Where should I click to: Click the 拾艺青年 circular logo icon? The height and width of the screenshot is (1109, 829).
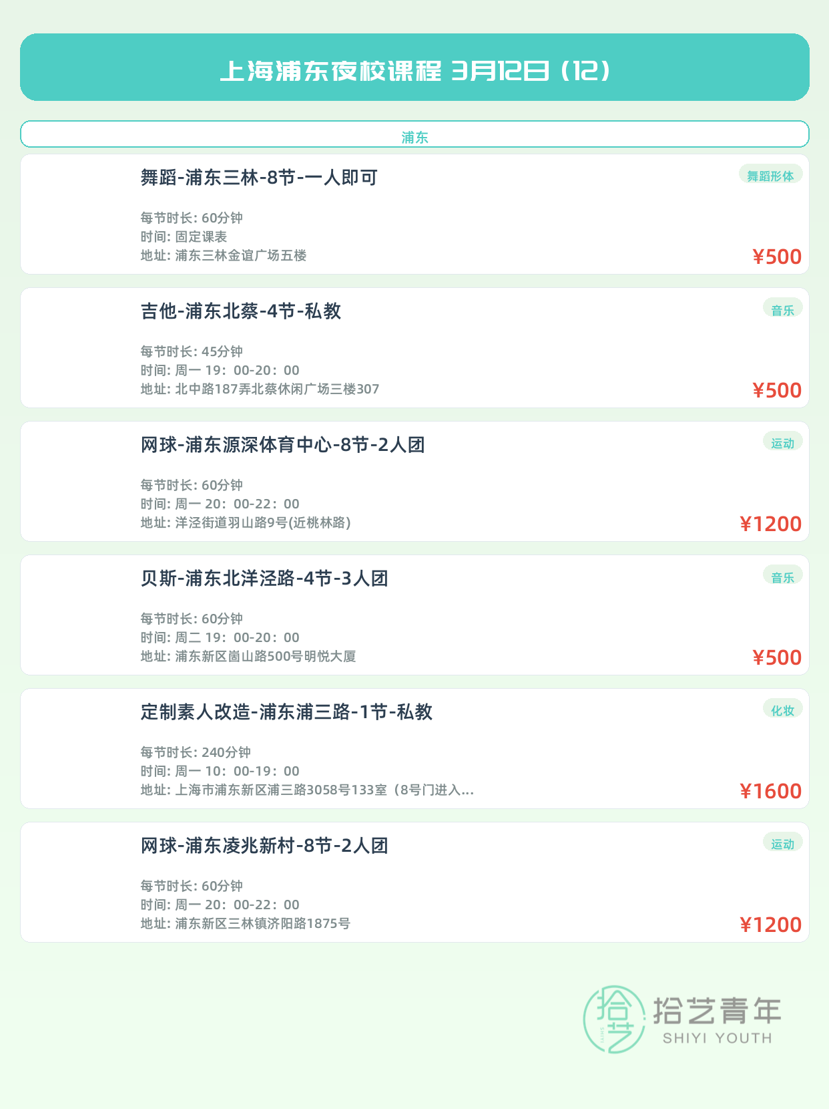[614, 1019]
